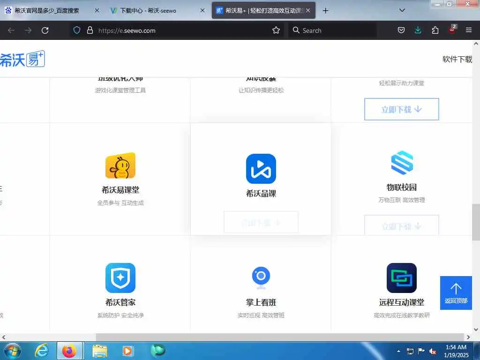Click faded 立即下载 under 希沃品课
Viewport: 480px width, 360px height.
click(261, 222)
